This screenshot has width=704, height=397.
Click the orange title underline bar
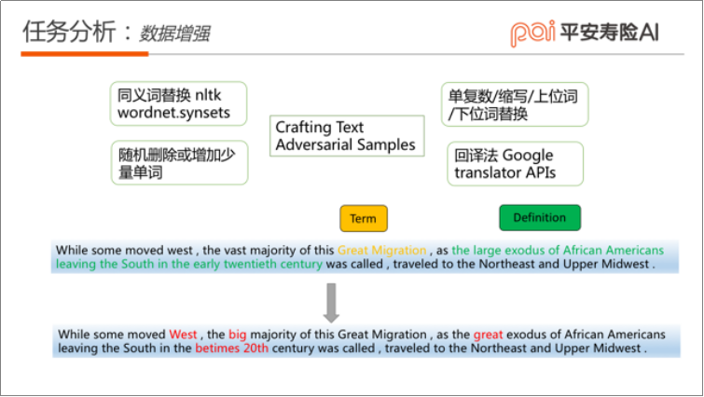click(x=85, y=54)
